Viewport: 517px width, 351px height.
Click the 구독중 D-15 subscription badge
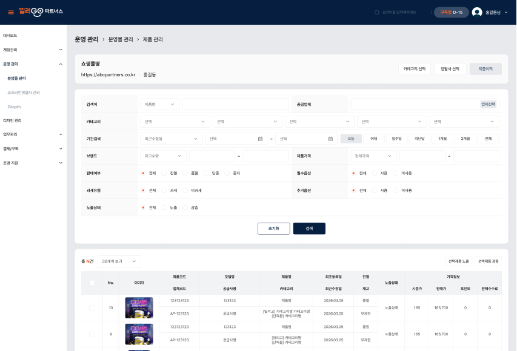452,13
